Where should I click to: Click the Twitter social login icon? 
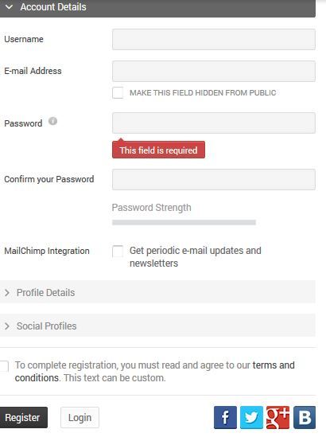click(x=251, y=417)
